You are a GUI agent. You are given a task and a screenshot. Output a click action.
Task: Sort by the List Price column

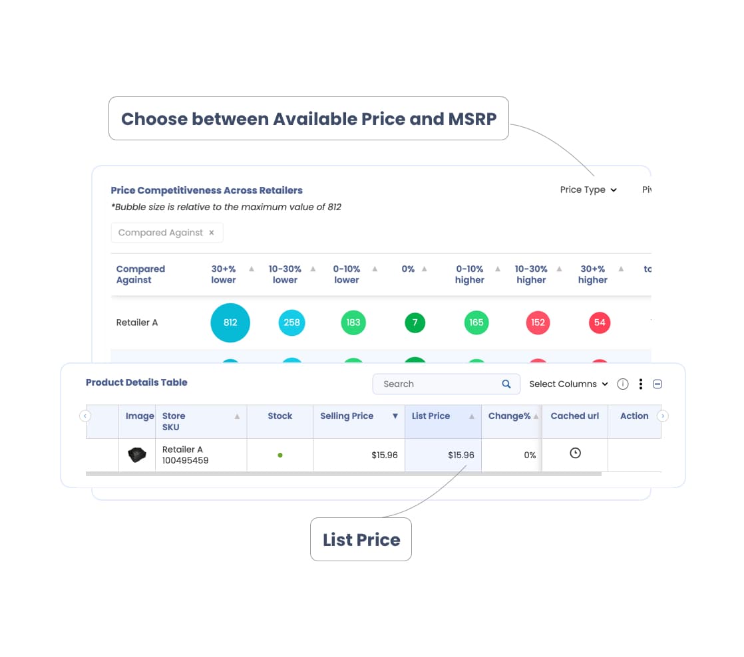(x=472, y=417)
